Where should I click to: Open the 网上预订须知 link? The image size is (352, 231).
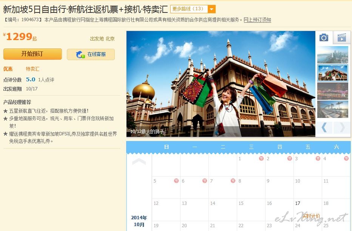coord(257,20)
